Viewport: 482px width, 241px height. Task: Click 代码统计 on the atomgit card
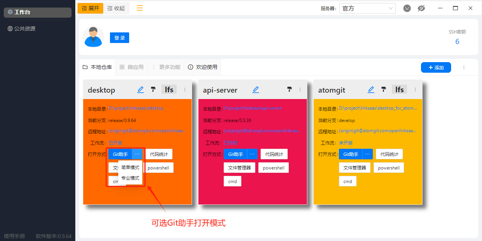389,154
